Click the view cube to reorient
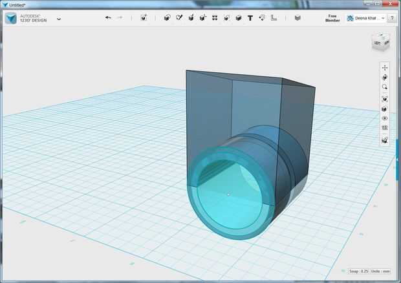The image size is (401, 283). 381,42
